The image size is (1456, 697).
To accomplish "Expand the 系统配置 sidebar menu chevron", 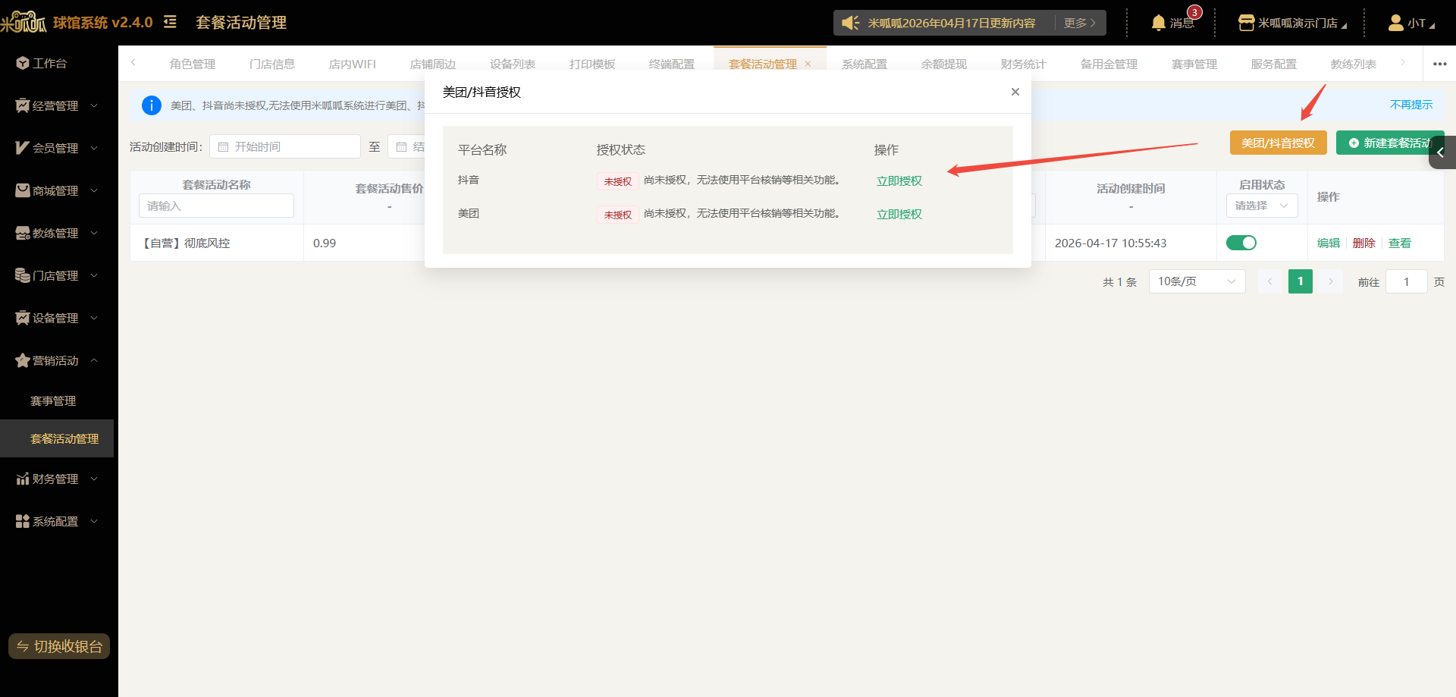I will (94, 521).
